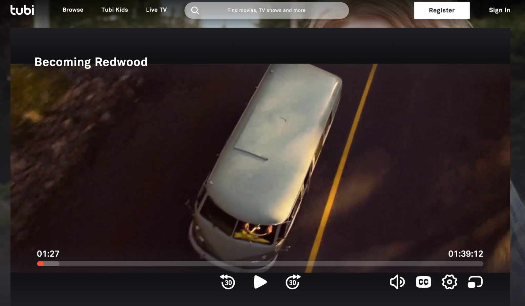Click the middle of the seek bar

[260, 264]
